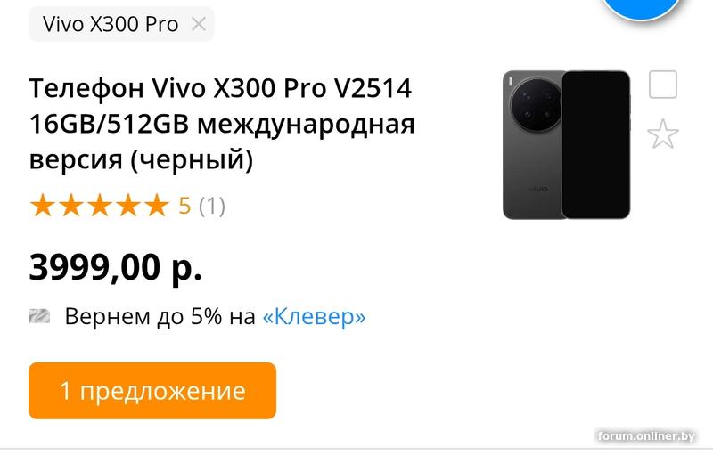The width and height of the screenshot is (713, 455).
Task: Click the middle orange rating star
Action: coord(100,205)
